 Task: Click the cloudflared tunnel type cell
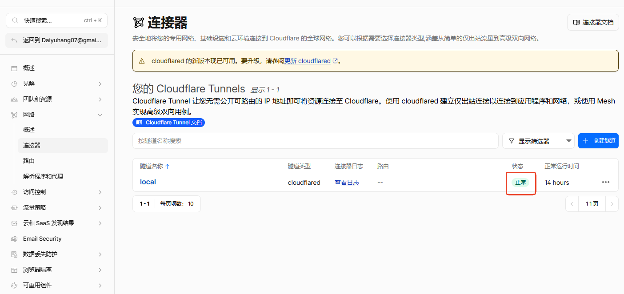[x=304, y=183]
